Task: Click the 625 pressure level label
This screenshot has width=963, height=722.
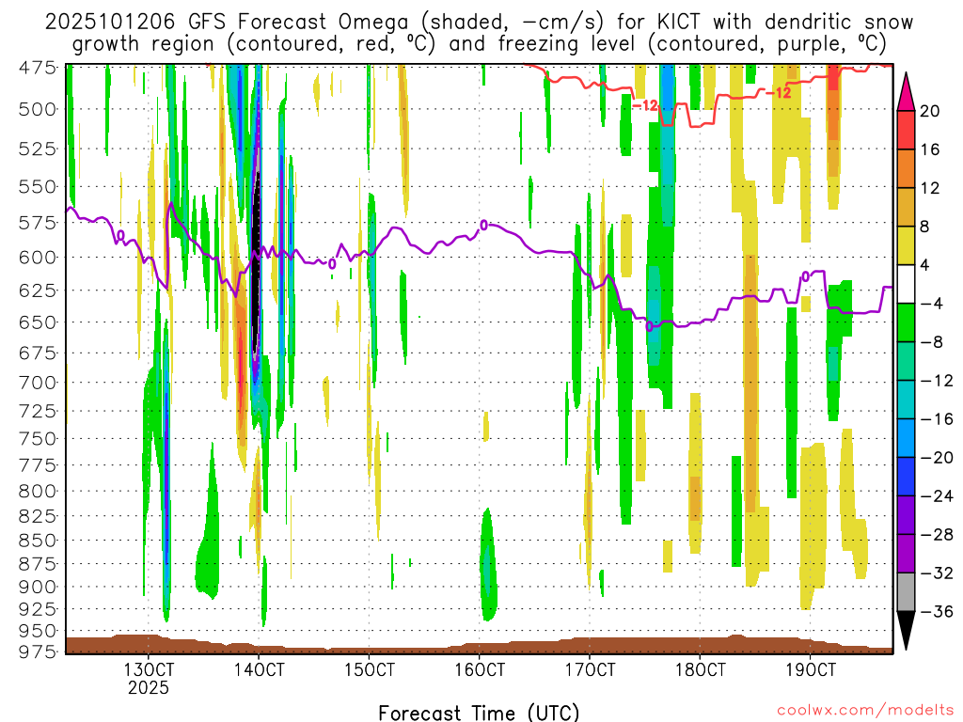Action: (x=38, y=290)
